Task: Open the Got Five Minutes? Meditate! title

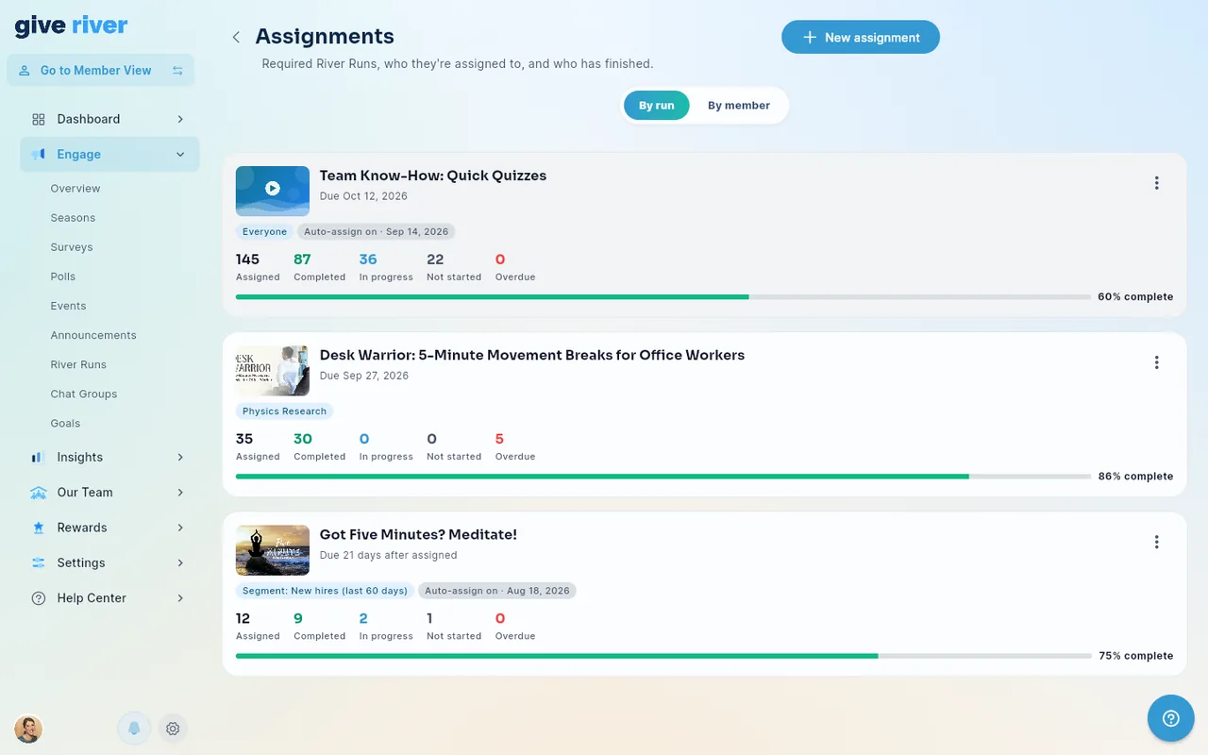Action: [418, 534]
